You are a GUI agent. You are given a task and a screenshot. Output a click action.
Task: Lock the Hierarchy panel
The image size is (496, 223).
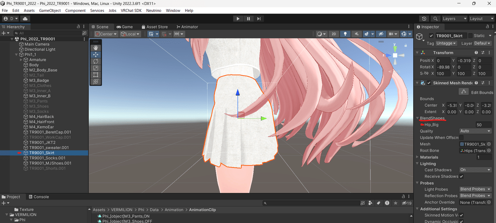coord(79,27)
